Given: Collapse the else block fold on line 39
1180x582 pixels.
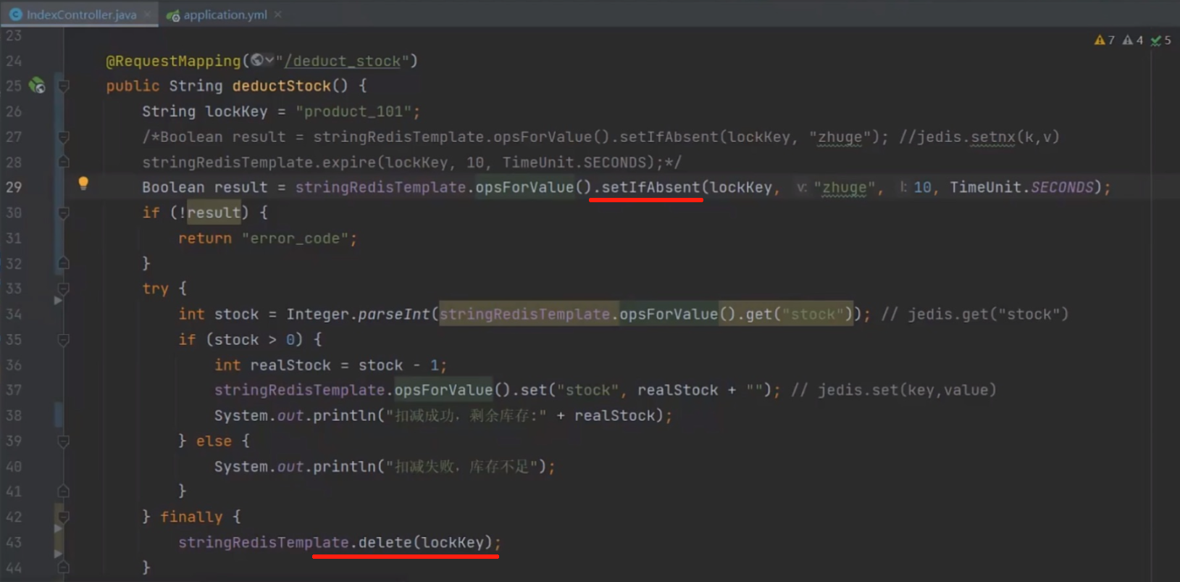Looking at the screenshot, I should (64, 441).
